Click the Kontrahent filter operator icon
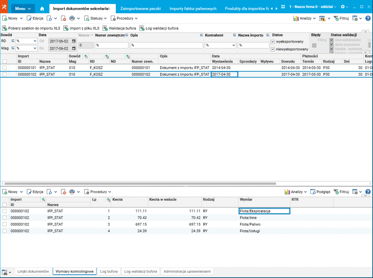 click(234, 35)
